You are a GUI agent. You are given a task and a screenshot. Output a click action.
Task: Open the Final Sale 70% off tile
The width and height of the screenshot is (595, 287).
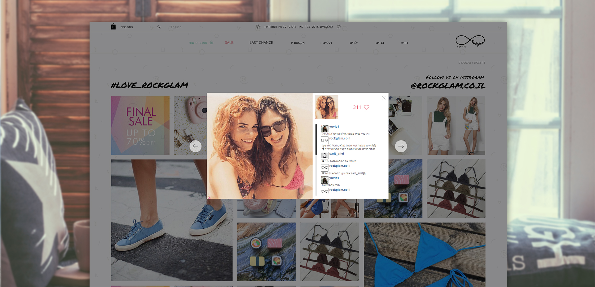click(140, 125)
